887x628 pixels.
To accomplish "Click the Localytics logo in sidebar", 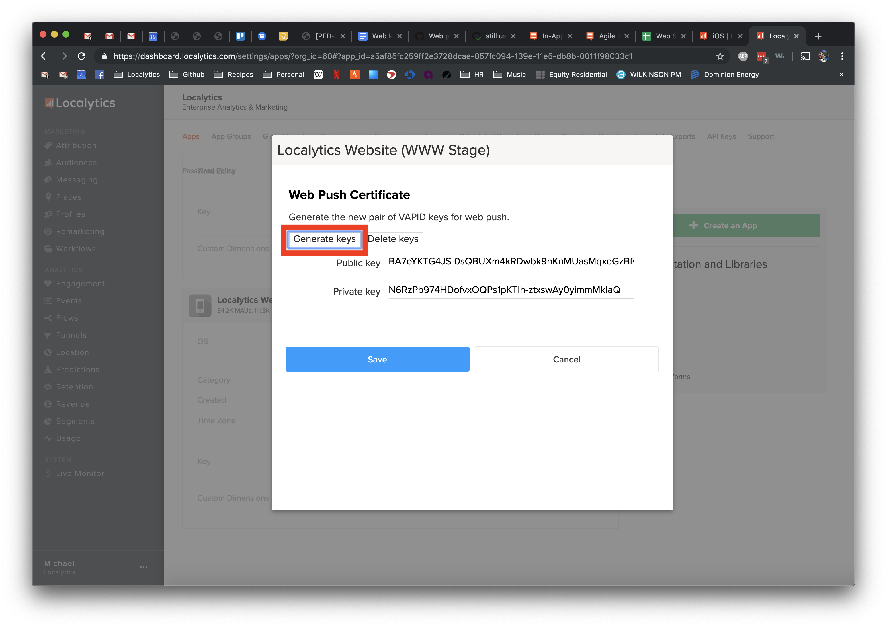I will (80, 103).
